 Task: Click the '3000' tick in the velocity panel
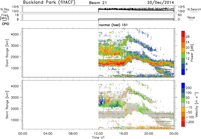(x=15, y=97)
